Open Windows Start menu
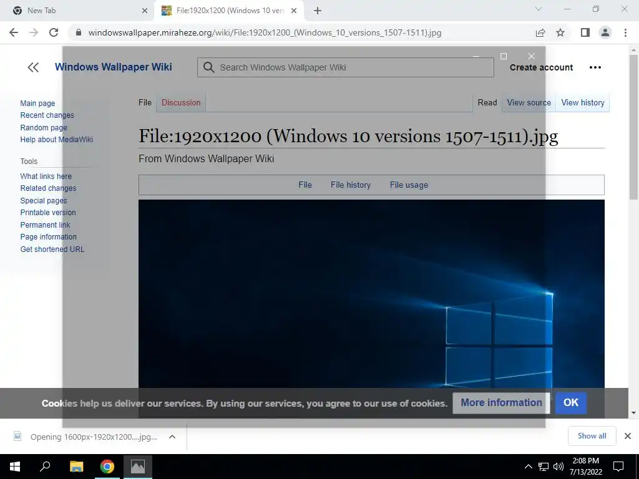The height and width of the screenshot is (479, 639). point(15,467)
